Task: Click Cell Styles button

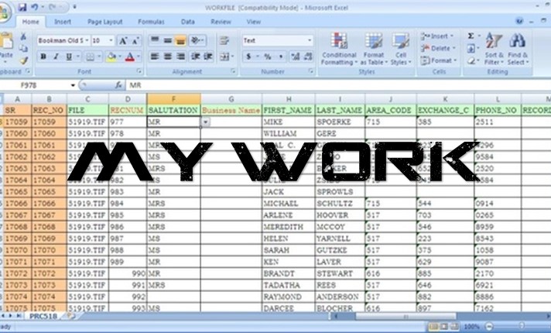Action: point(401,49)
